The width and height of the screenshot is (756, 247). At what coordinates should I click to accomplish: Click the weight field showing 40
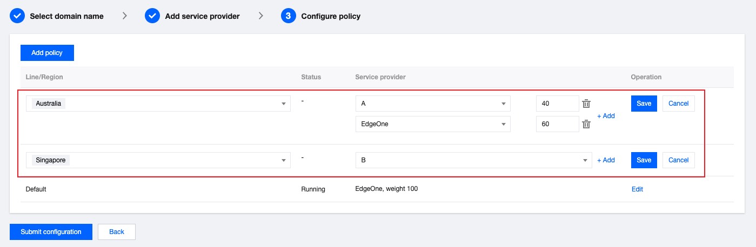[557, 104]
